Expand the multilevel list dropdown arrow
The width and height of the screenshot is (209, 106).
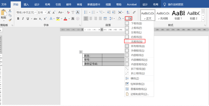pos(104,12)
